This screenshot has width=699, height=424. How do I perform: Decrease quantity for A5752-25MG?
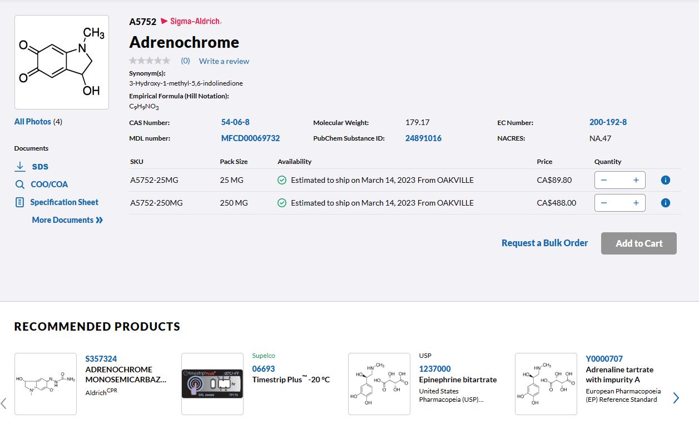point(604,180)
